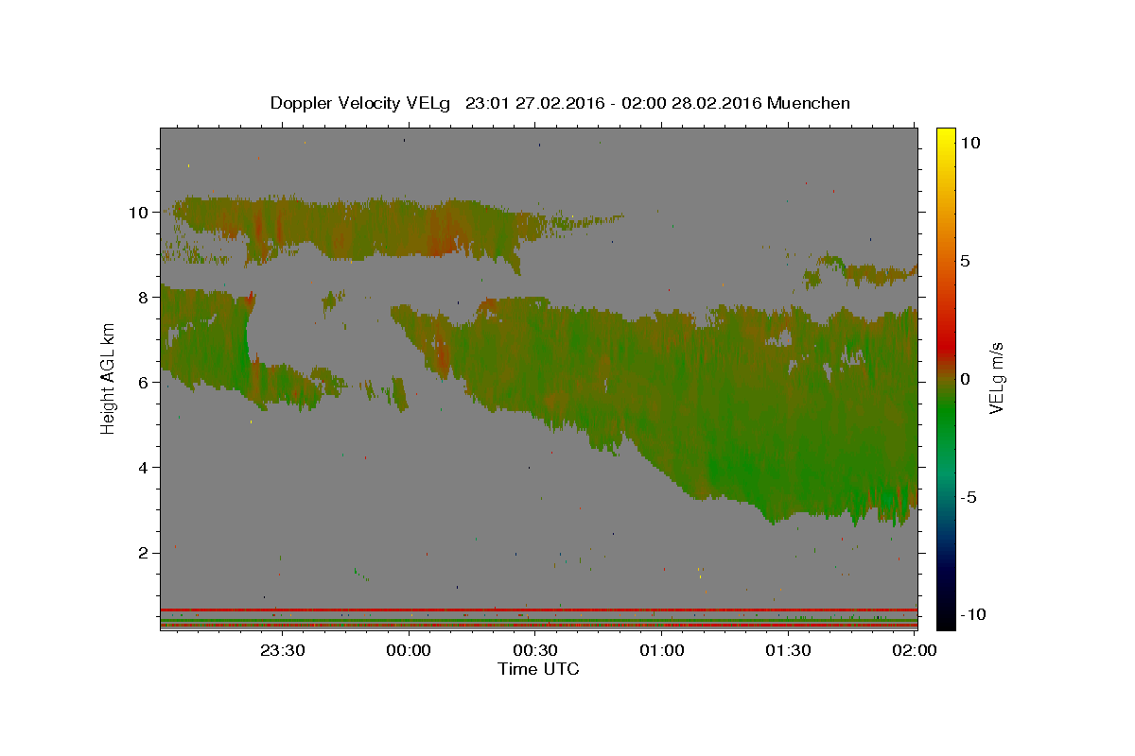Screen dimensions: 1135x756
Task: Click the Height AGL km axis title
Action: click(108, 378)
